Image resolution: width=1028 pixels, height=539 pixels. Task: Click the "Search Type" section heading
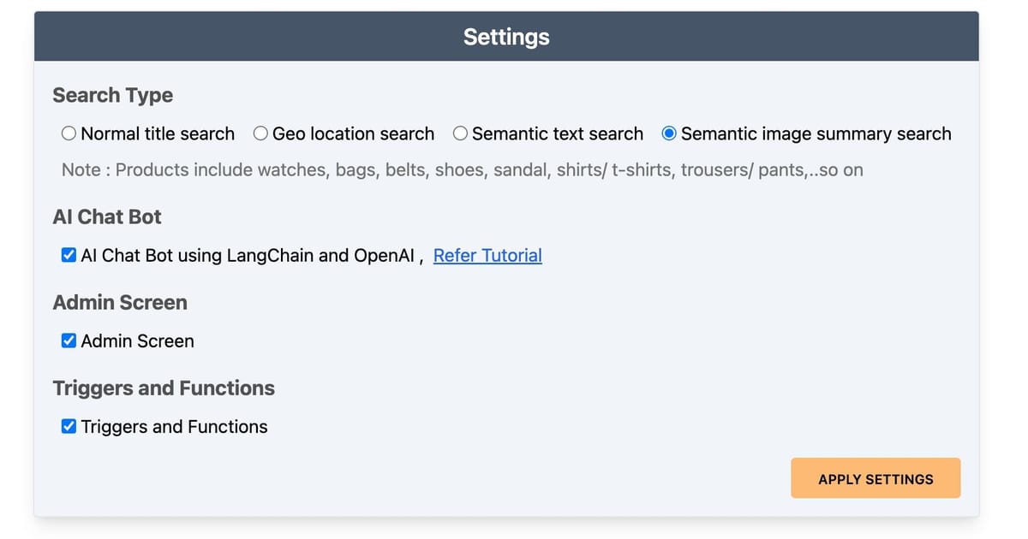coord(113,95)
